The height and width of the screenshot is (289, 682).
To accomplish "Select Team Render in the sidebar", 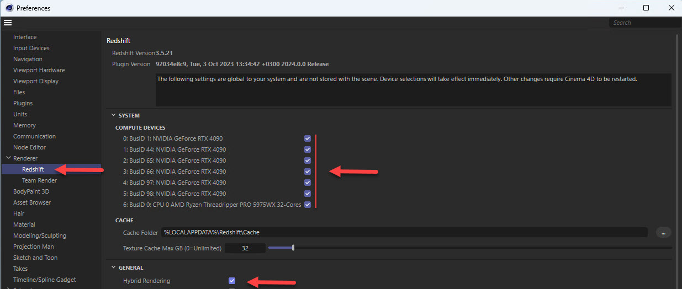I will [39, 180].
